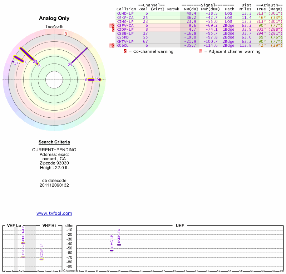Click the red 'C' icon in the co-channel legend
286x274 pixels.
point(125,51)
